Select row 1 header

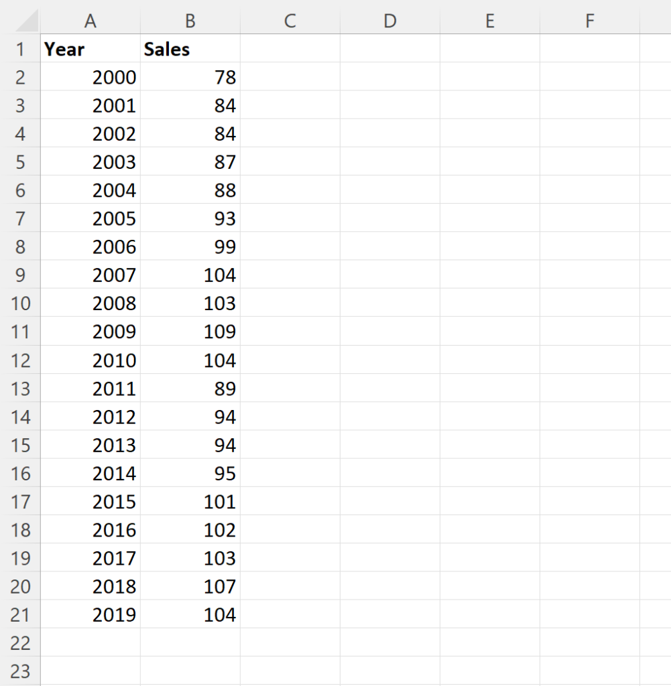point(20,48)
